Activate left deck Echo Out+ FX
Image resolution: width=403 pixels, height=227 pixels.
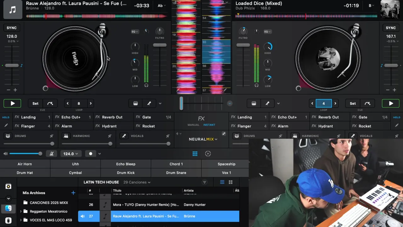click(73, 117)
